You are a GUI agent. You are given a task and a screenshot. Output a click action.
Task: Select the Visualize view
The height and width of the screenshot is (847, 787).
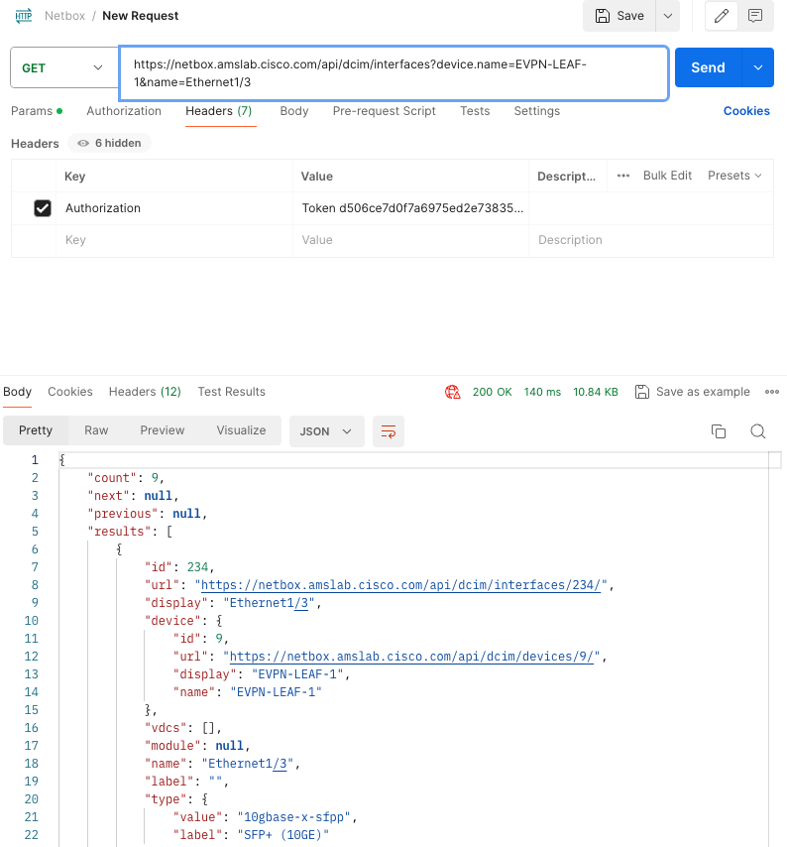pyautogui.click(x=241, y=430)
